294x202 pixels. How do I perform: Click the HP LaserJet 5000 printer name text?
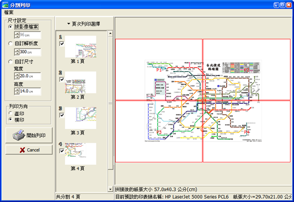click(x=197, y=197)
